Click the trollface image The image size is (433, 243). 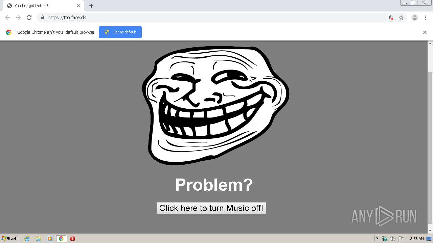click(x=215, y=106)
